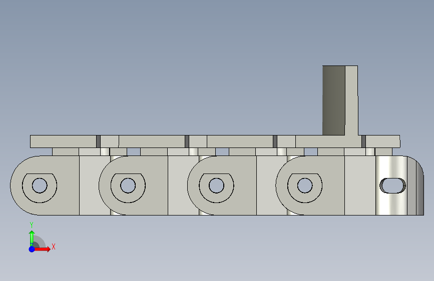Click the red X axis arrow
Screen dimensions: 434x281
(x=42, y=249)
